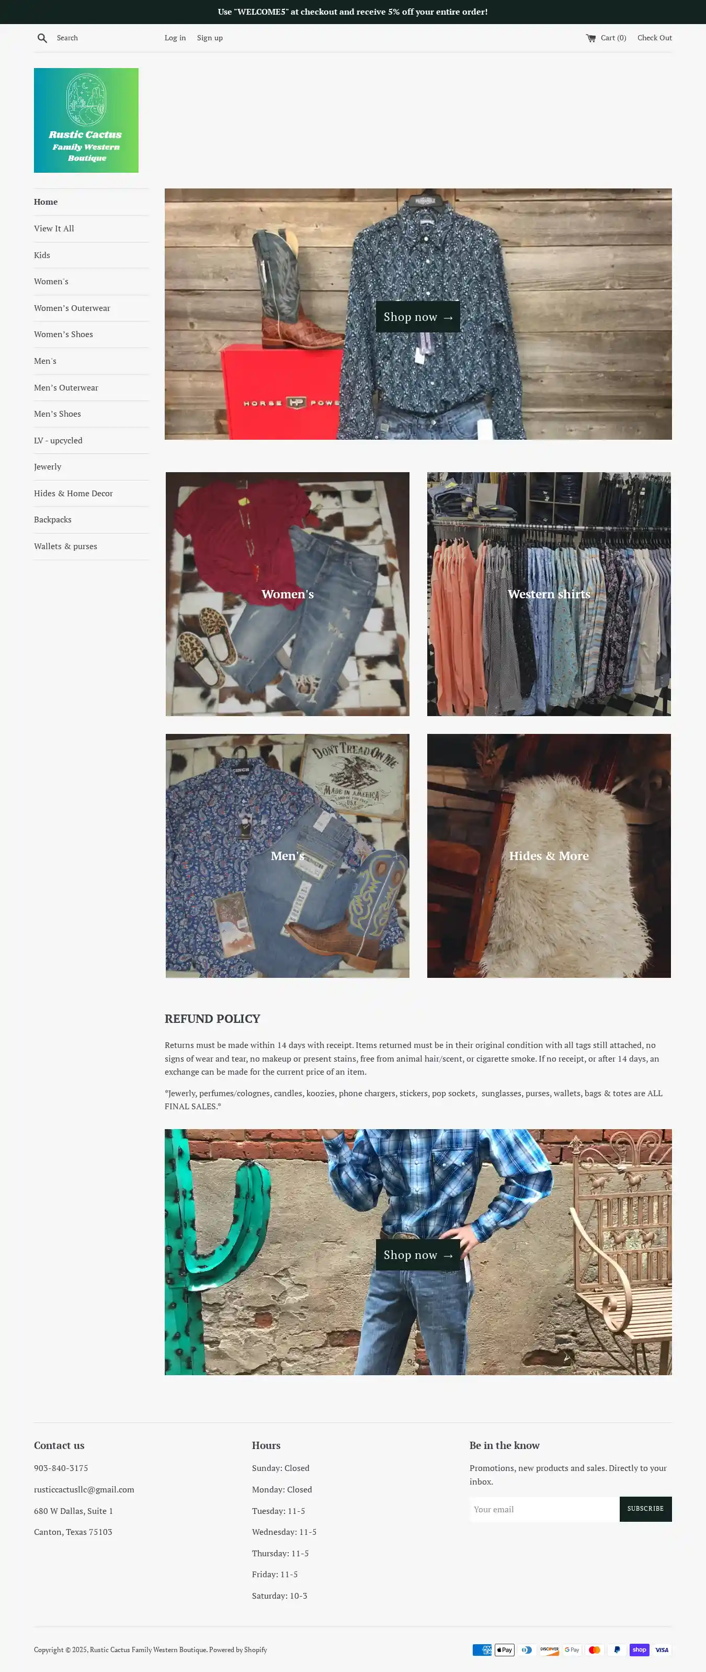
Task: Open the Western shirts collection tile
Action: [549, 594]
